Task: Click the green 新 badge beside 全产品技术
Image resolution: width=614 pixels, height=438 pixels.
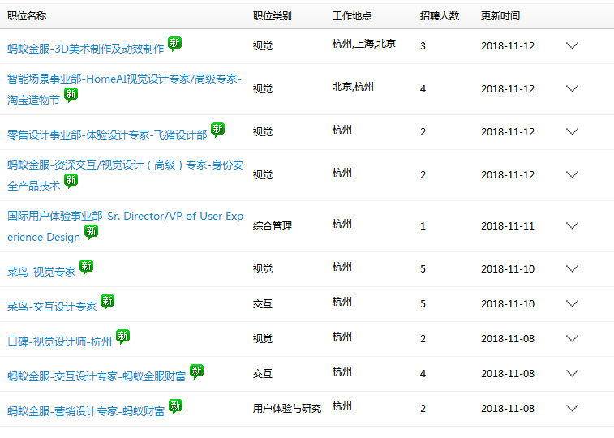Action: (71, 180)
